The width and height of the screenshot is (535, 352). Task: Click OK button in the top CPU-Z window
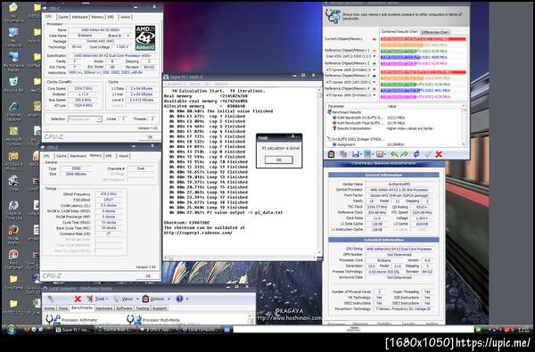tap(150, 136)
